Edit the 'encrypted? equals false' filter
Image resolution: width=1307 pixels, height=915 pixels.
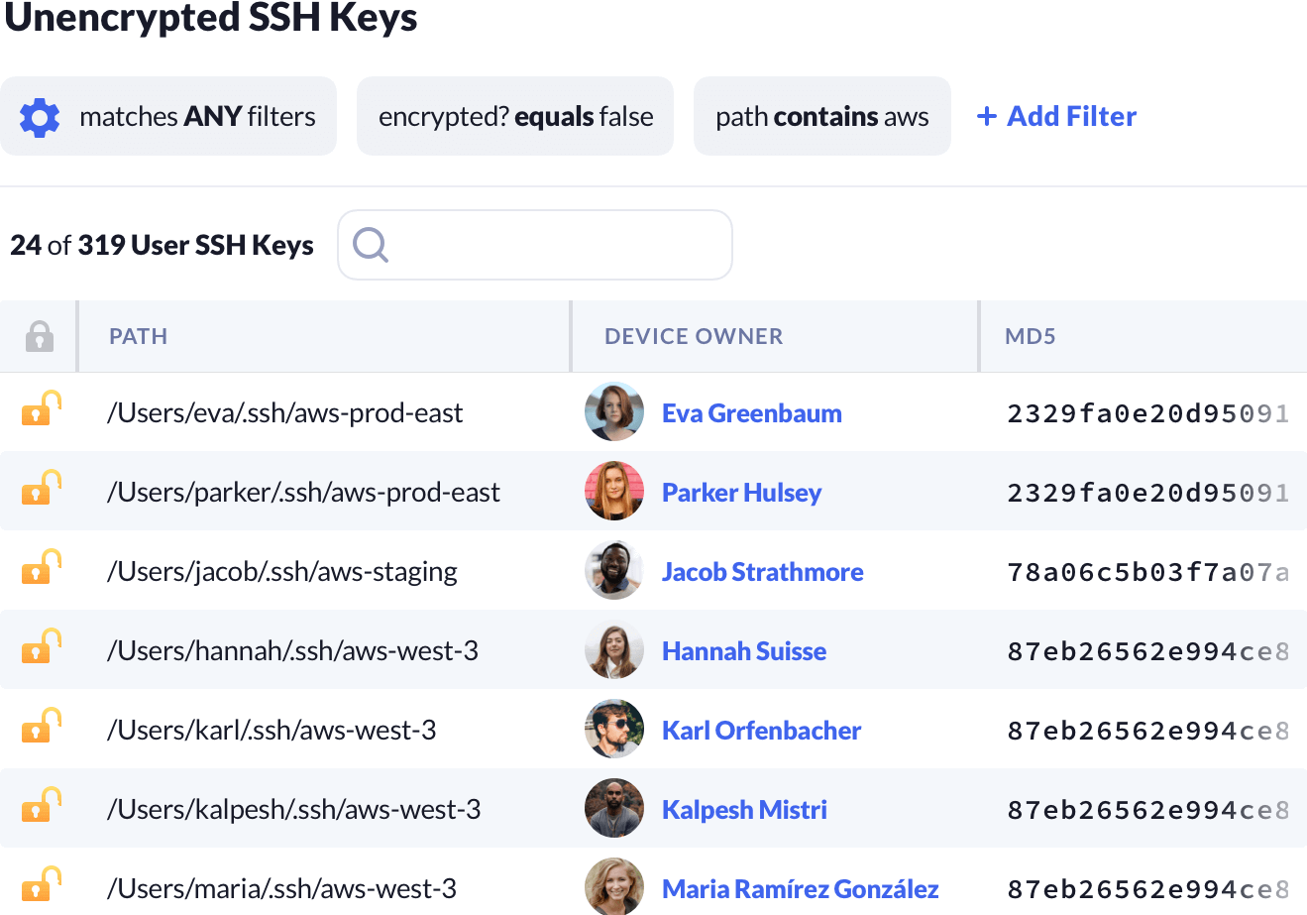pos(515,117)
